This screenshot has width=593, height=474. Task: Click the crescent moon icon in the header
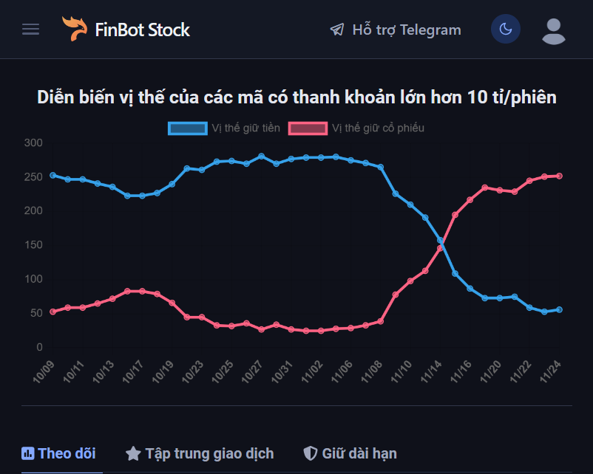506,29
